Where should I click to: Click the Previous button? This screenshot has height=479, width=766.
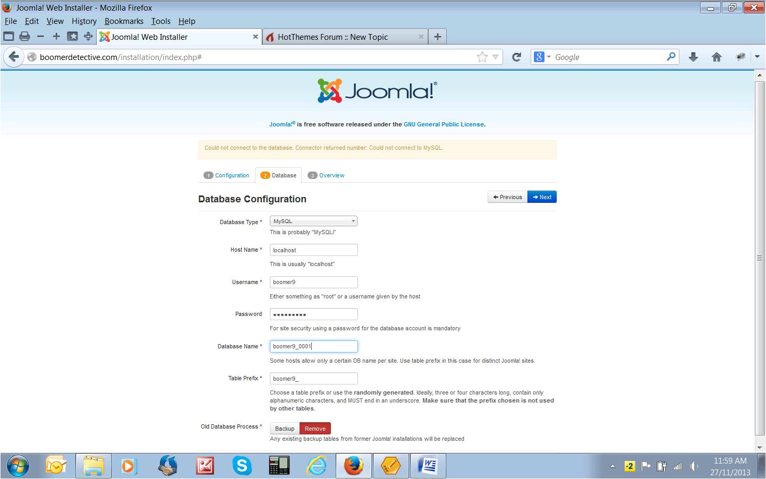coord(507,197)
